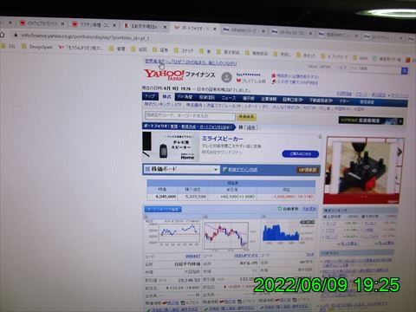This screenshot has width=416, height=312.
Task: Click the lock icon in address bar
Action: coord(16,35)
